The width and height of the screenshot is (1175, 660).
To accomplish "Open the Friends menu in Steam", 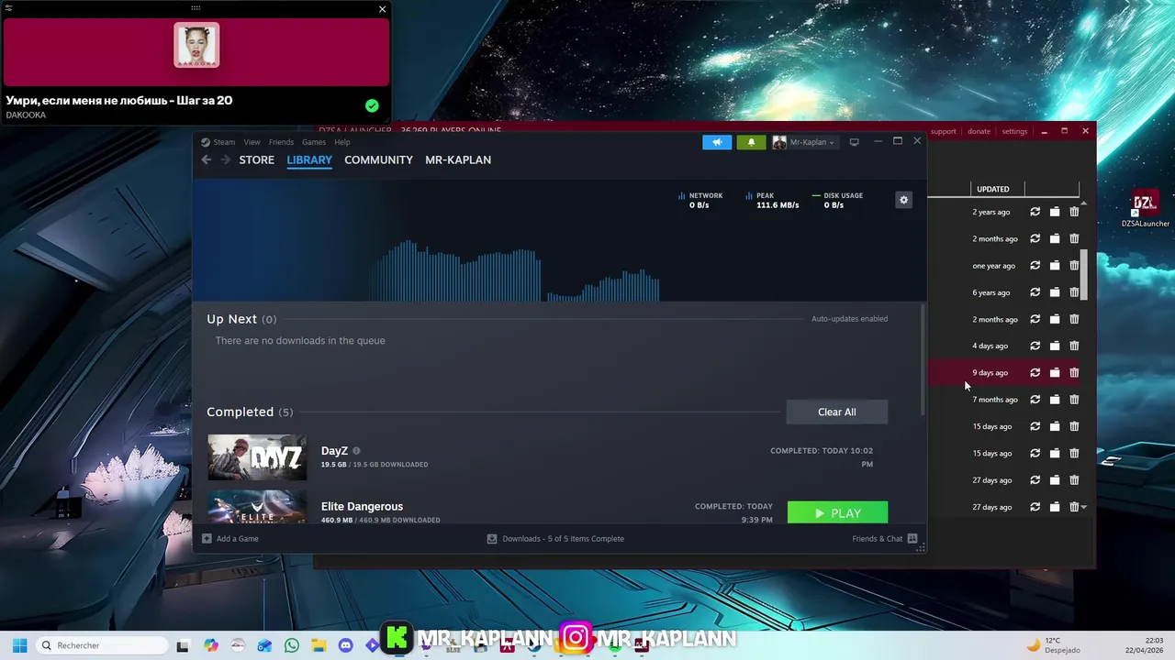I will tap(281, 142).
